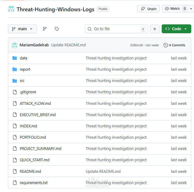Click the report folder icon
Screen dimensions: 194x192
(15, 69)
